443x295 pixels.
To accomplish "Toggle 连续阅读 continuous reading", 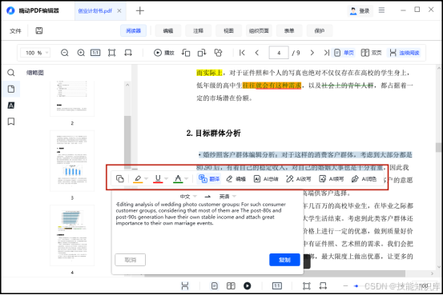I will 405,53.
